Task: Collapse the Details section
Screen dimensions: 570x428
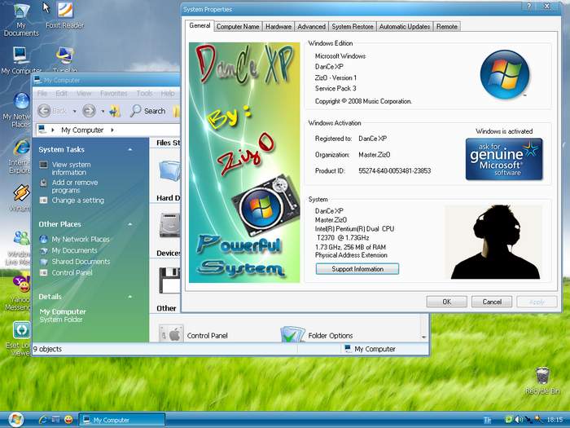Action: point(129,297)
